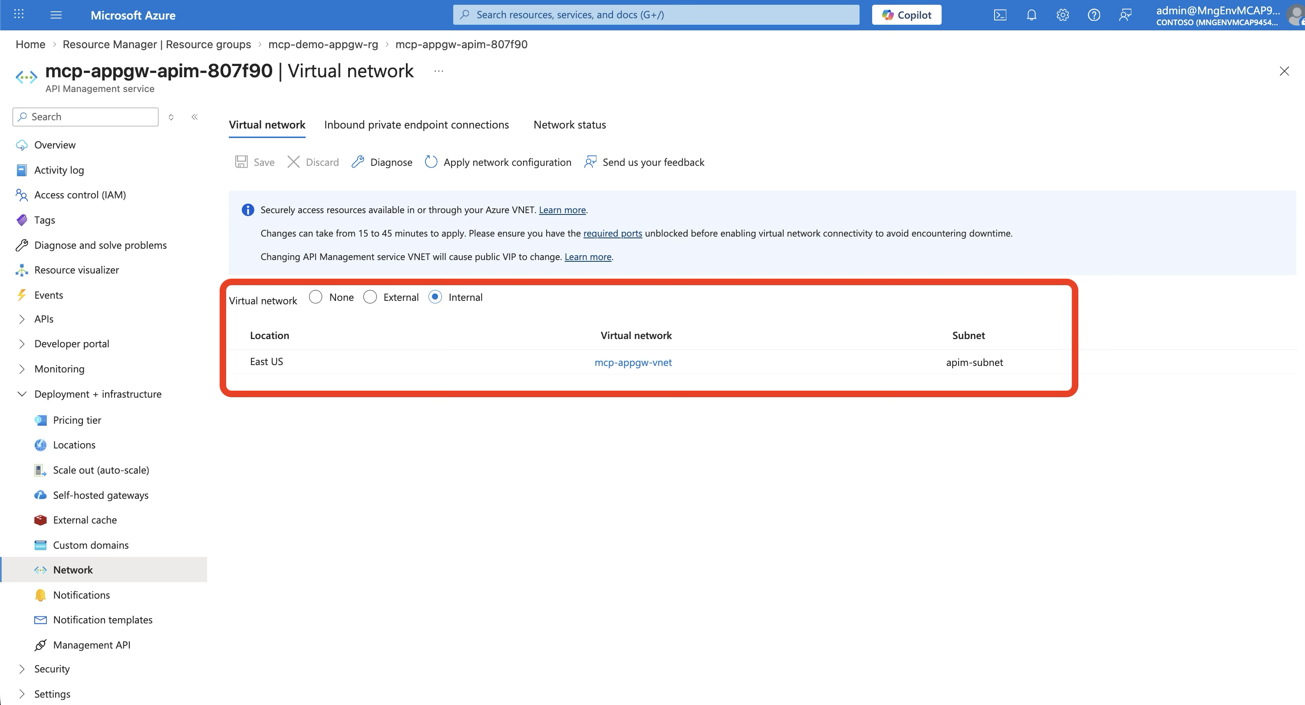Image resolution: width=1305 pixels, height=705 pixels.
Task: Open the portal hamburger menu
Action: (x=56, y=15)
